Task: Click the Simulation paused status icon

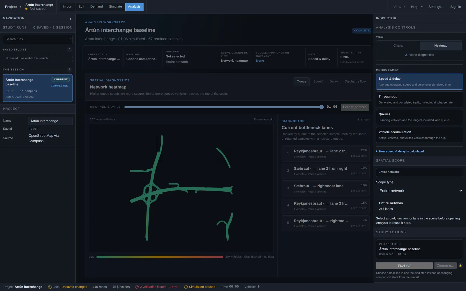Action: pyautogui.click(x=186, y=287)
